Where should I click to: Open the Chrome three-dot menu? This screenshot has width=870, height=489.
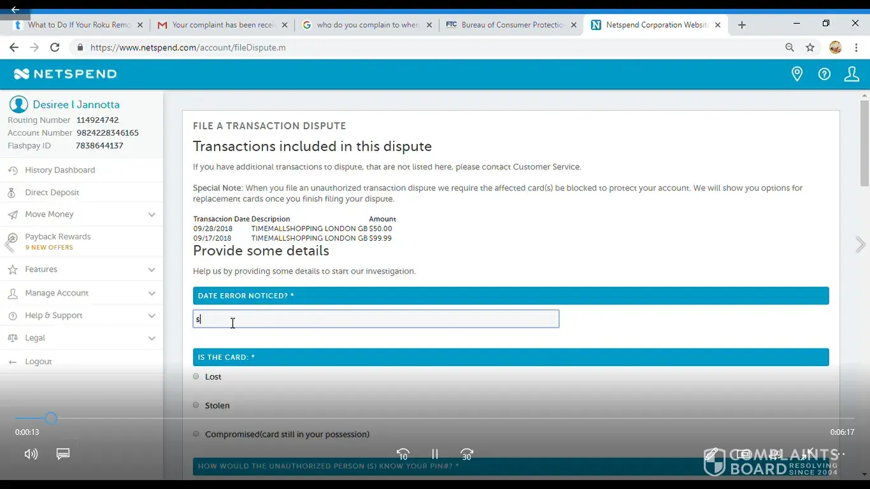856,47
